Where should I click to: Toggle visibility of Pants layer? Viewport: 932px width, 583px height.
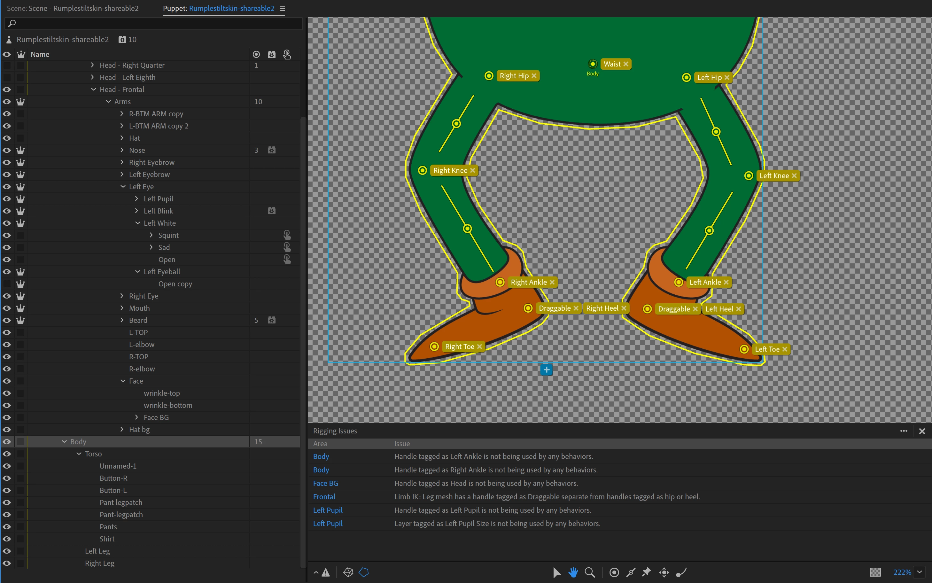7,527
